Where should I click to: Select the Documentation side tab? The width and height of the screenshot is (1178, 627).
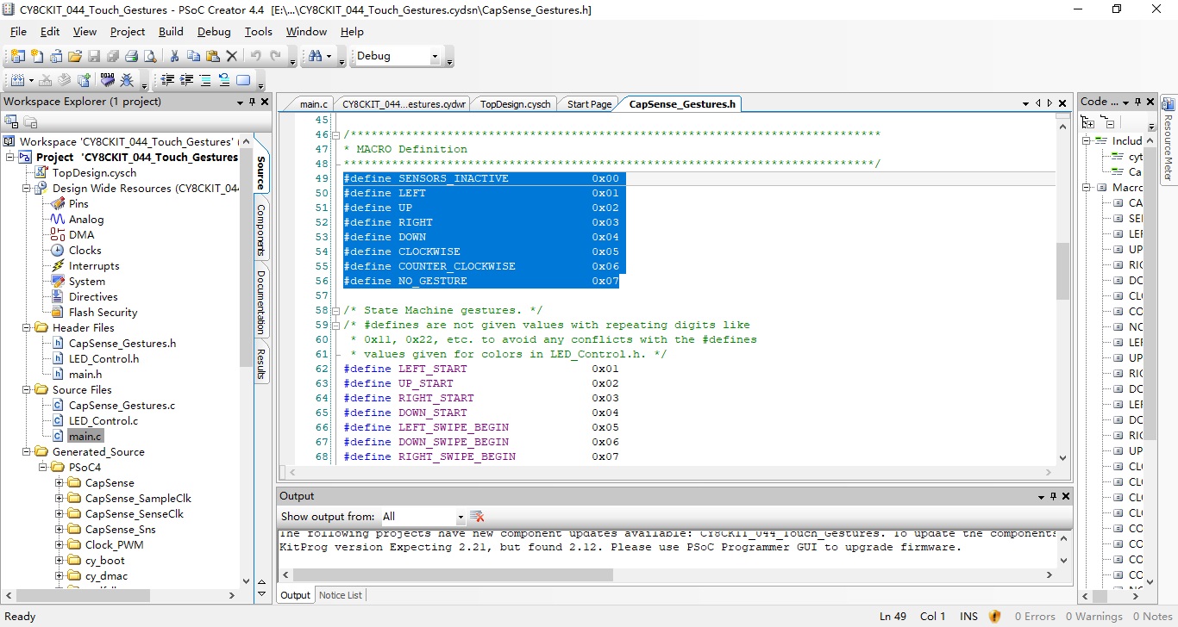click(x=261, y=302)
